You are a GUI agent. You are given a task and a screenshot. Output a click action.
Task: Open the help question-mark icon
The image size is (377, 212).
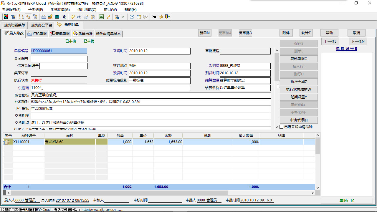click(x=131, y=17)
